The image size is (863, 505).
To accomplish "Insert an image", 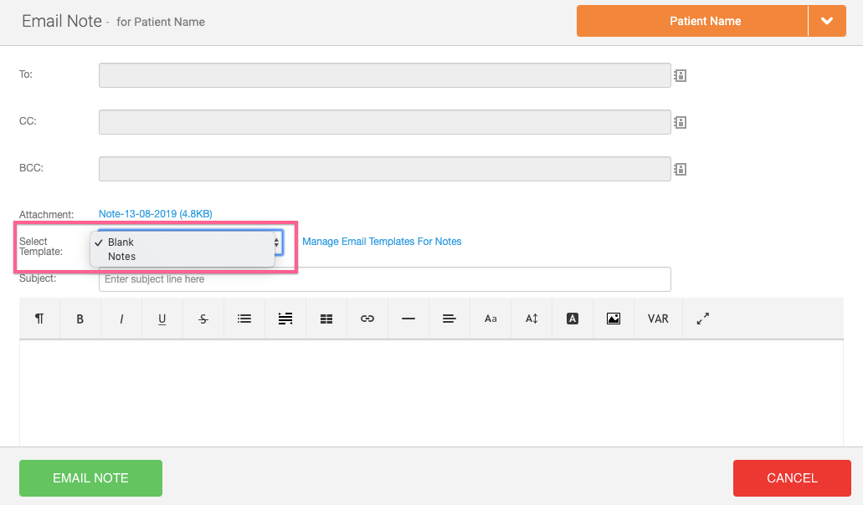I will tap(613, 319).
